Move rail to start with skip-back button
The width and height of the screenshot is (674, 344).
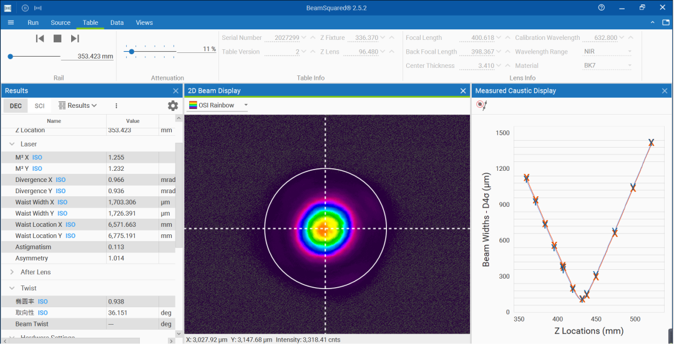(x=40, y=39)
